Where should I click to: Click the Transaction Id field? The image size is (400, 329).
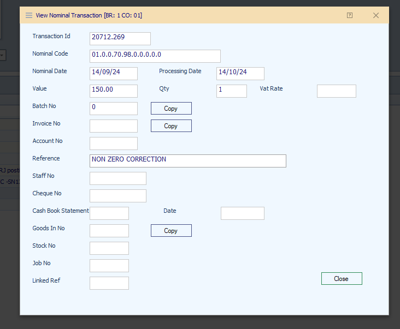click(120, 39)
